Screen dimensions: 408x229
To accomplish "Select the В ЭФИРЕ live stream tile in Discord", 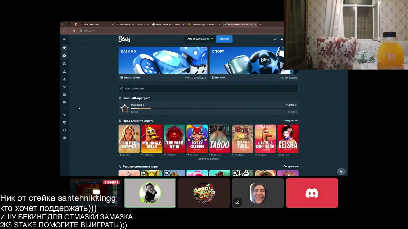I will point(96,193).
